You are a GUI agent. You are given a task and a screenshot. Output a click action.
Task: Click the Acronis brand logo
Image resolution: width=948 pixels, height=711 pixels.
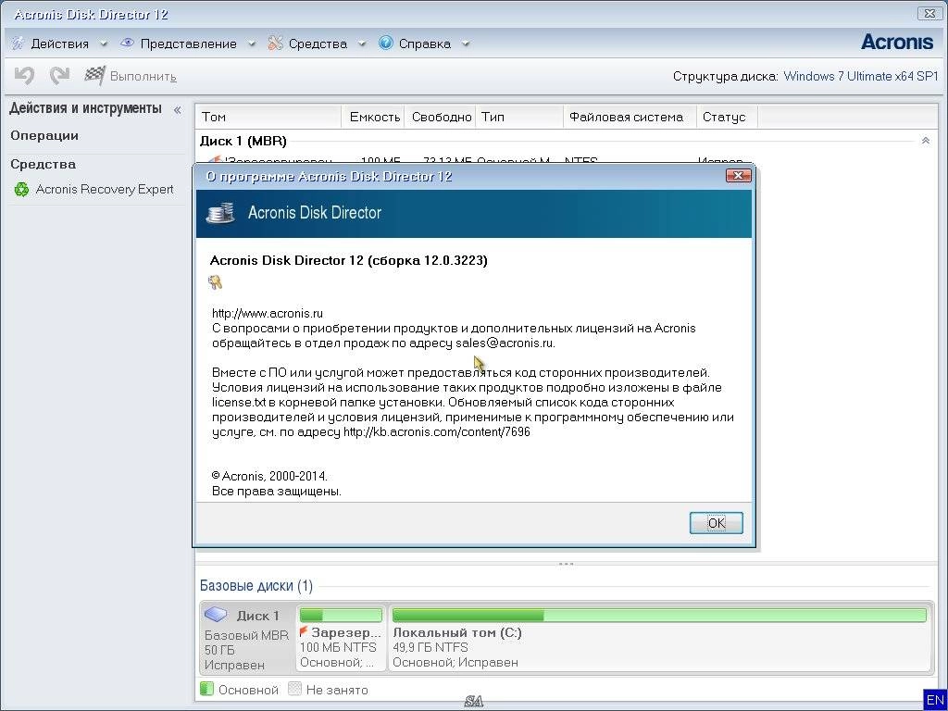(x=897, y=42)
